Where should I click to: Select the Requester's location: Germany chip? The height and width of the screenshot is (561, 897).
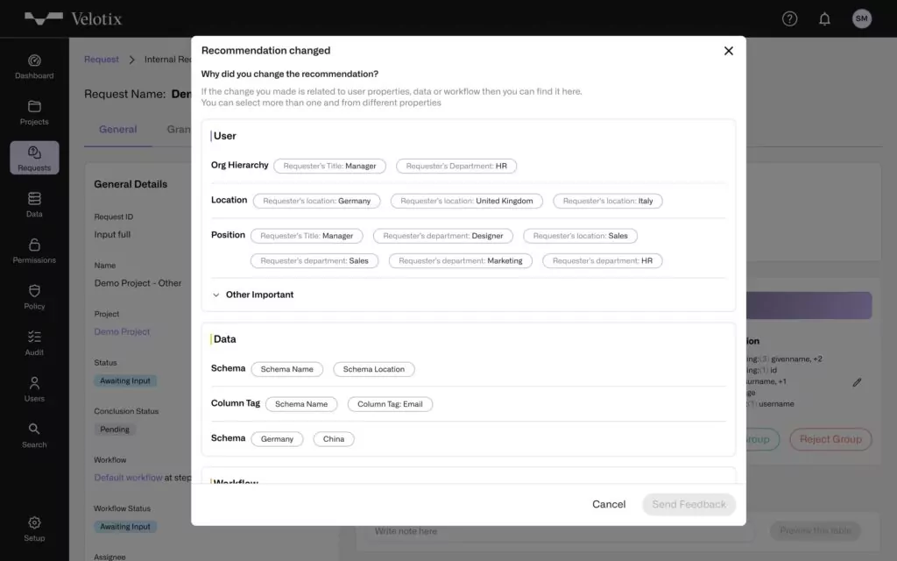(x=316, y=201)
